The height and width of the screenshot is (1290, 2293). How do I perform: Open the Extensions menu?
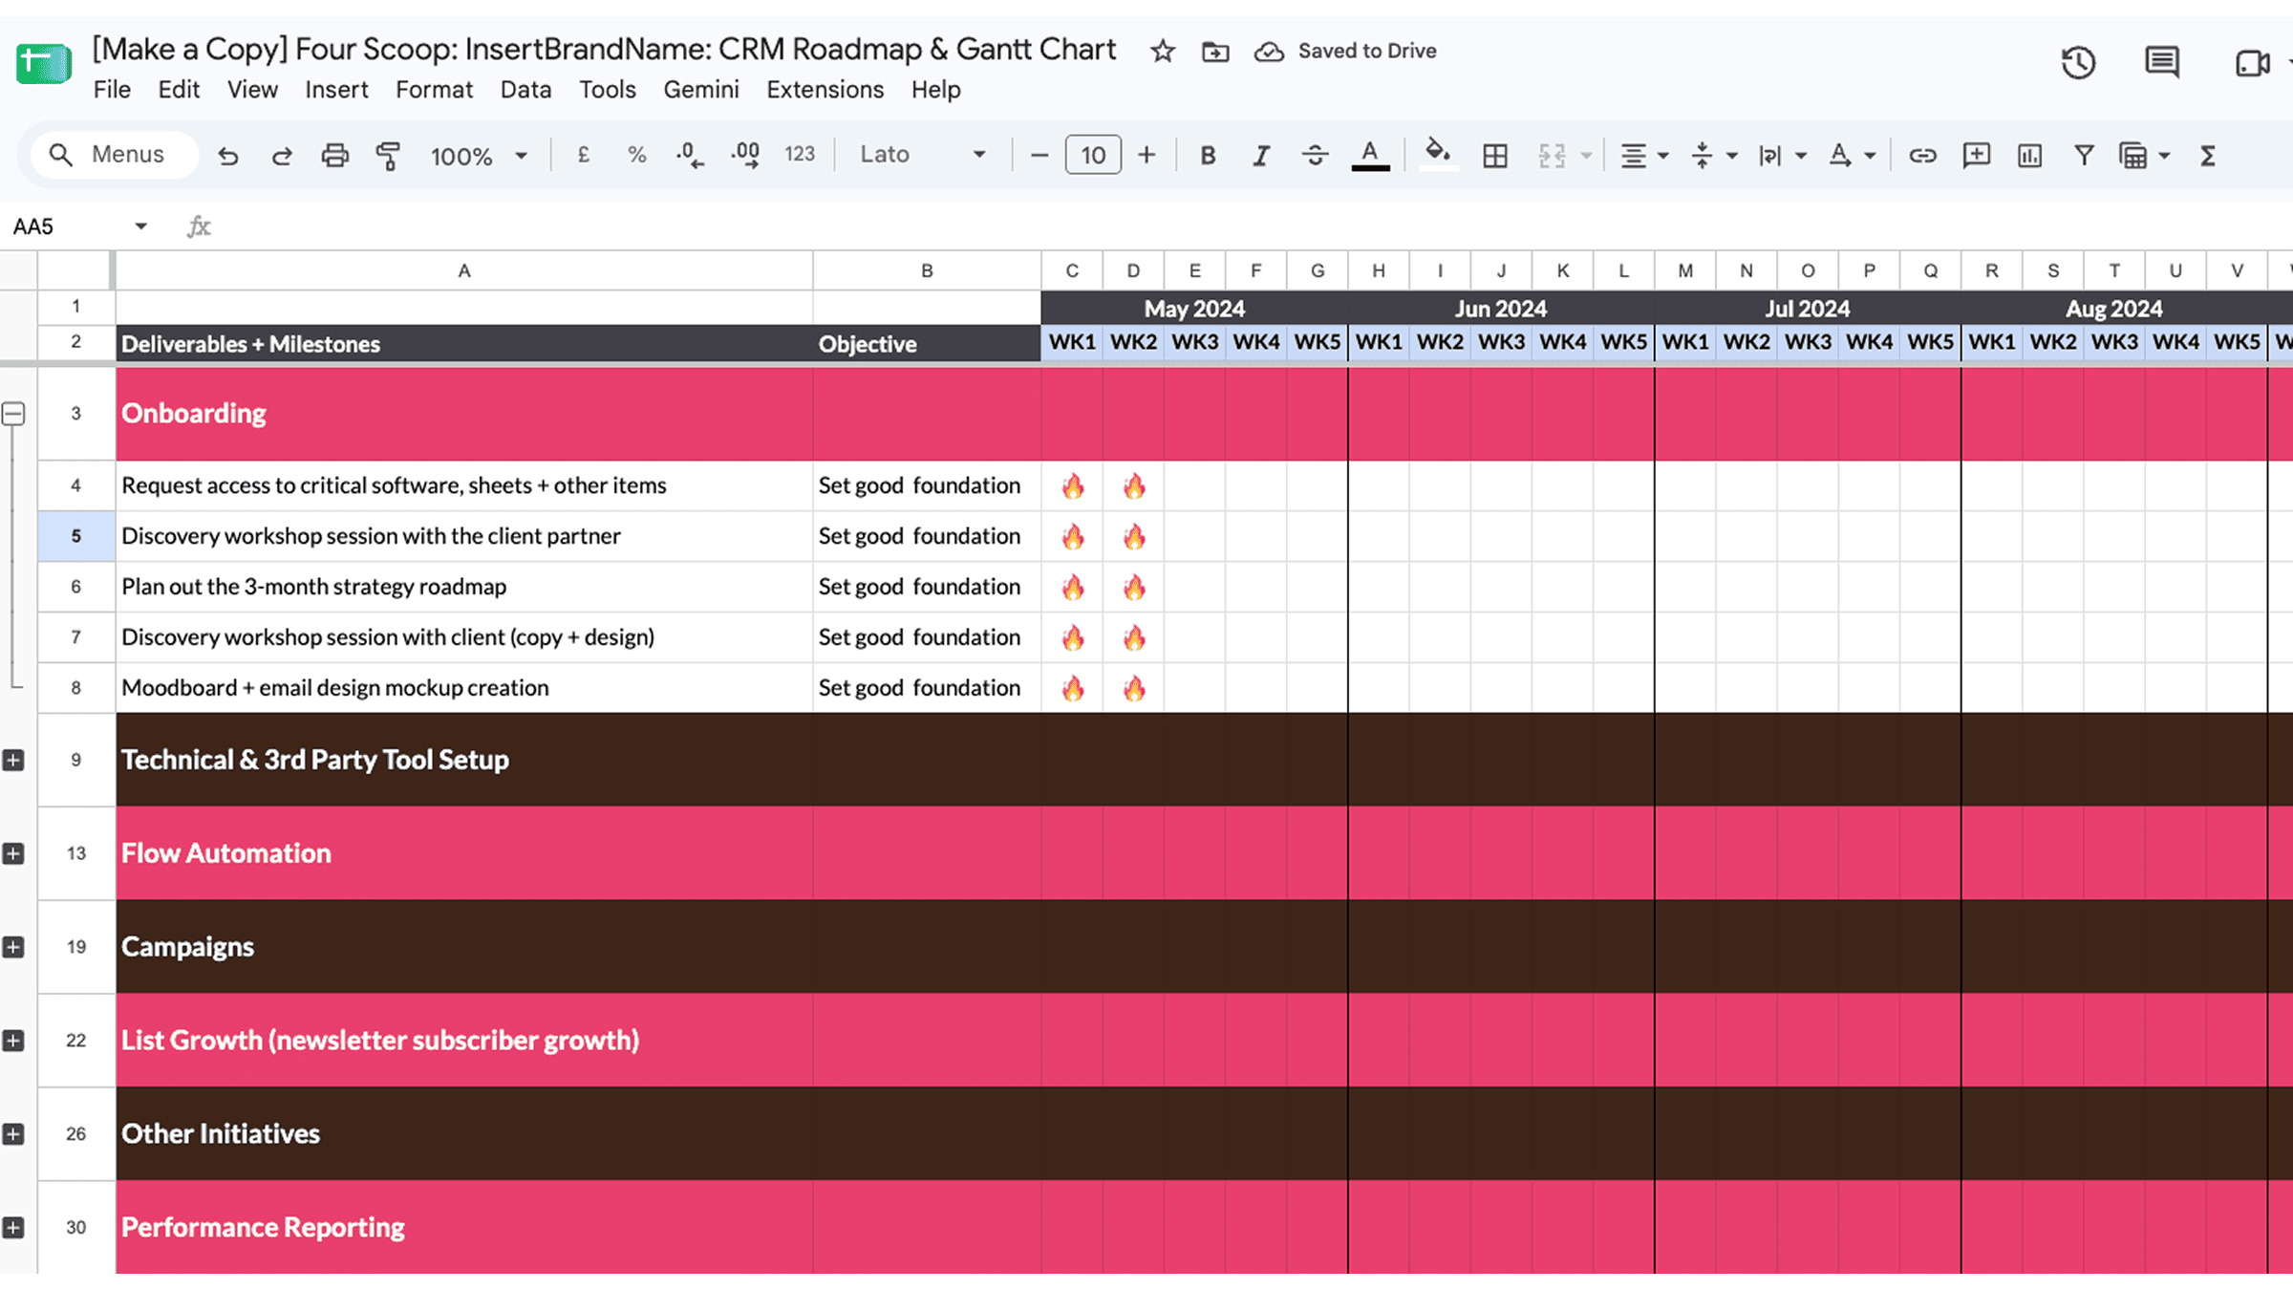(825, 90)
